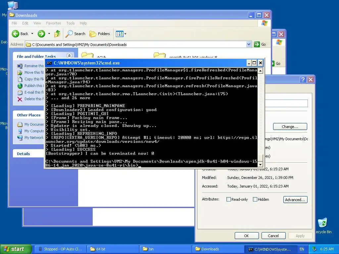Click the 6:25 AM taskbar clock

pyautogui.click(x=327, y=249)
